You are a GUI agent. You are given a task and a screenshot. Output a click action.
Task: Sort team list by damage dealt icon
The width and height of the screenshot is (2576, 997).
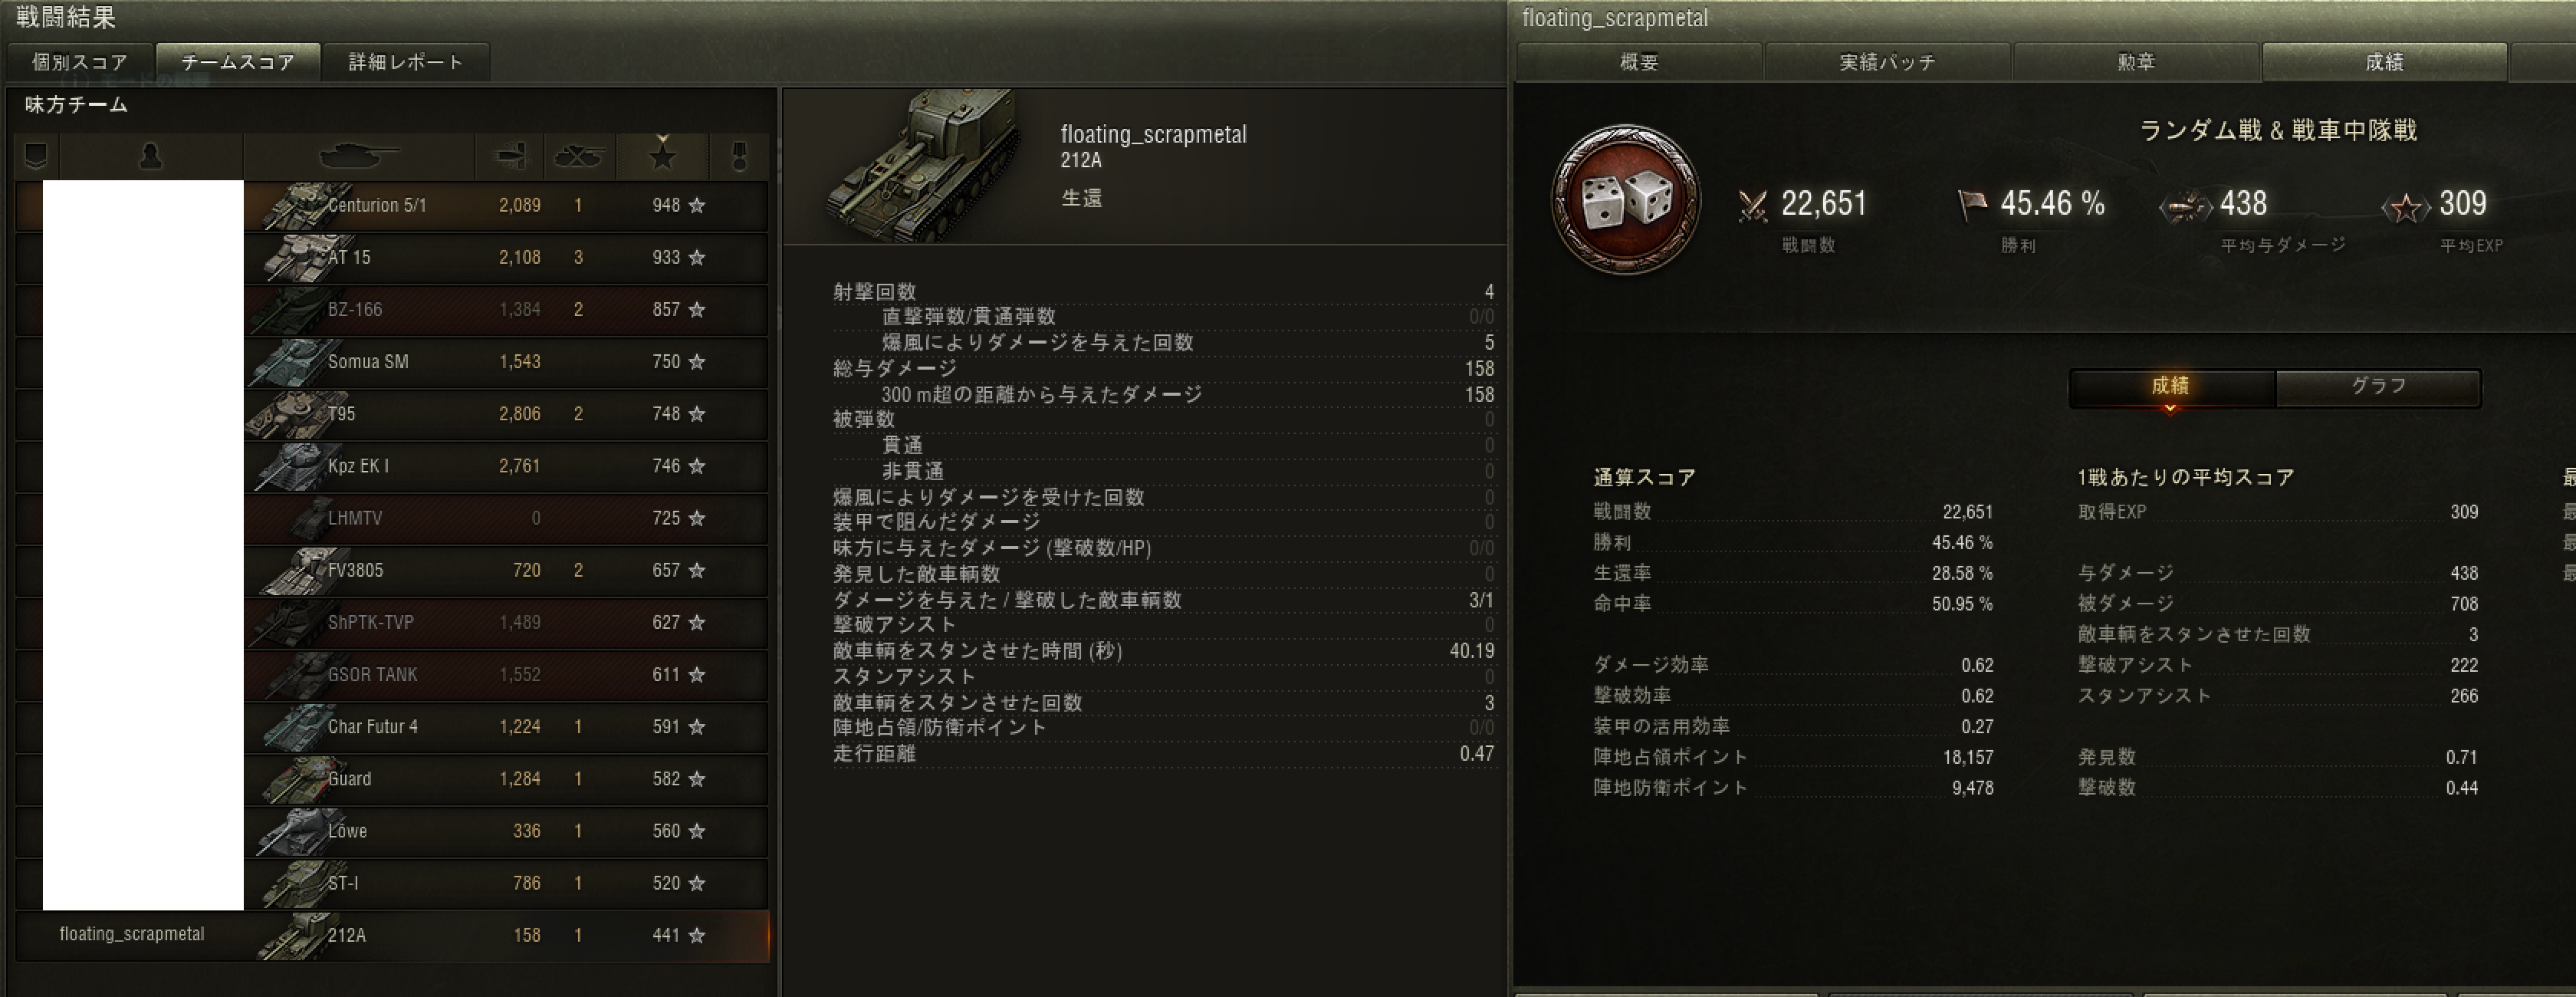[x=509, y=156]
